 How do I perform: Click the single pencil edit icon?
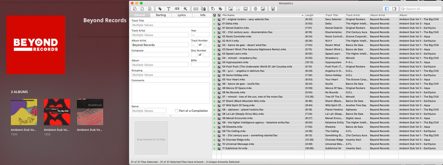point(213,9)
